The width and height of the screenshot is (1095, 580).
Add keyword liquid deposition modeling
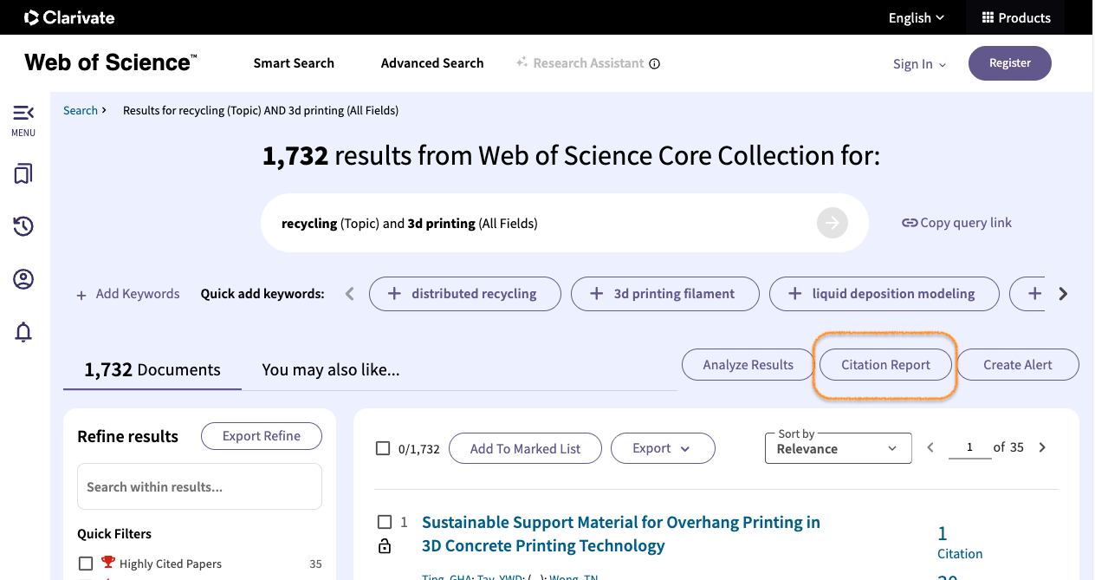[x=884, y=294]
